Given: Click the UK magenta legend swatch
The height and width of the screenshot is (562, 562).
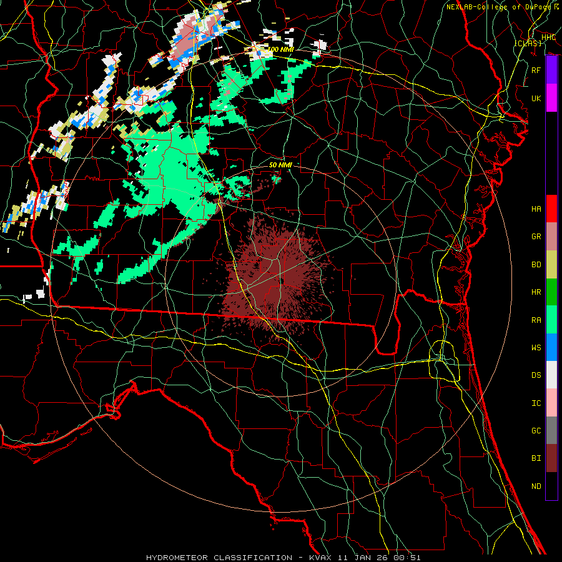Looking at the screenshot, I should [551, 98].
